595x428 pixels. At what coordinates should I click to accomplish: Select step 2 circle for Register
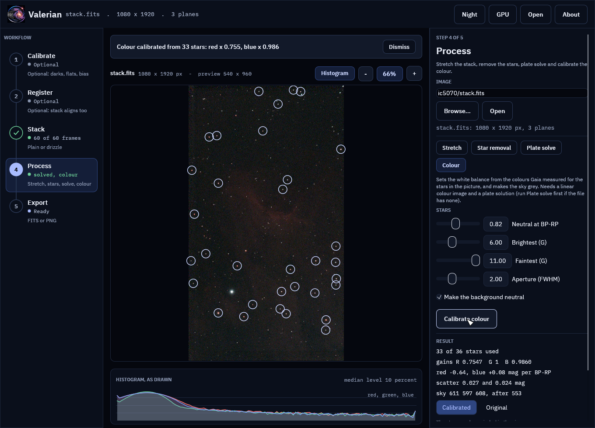pos(16,96)
